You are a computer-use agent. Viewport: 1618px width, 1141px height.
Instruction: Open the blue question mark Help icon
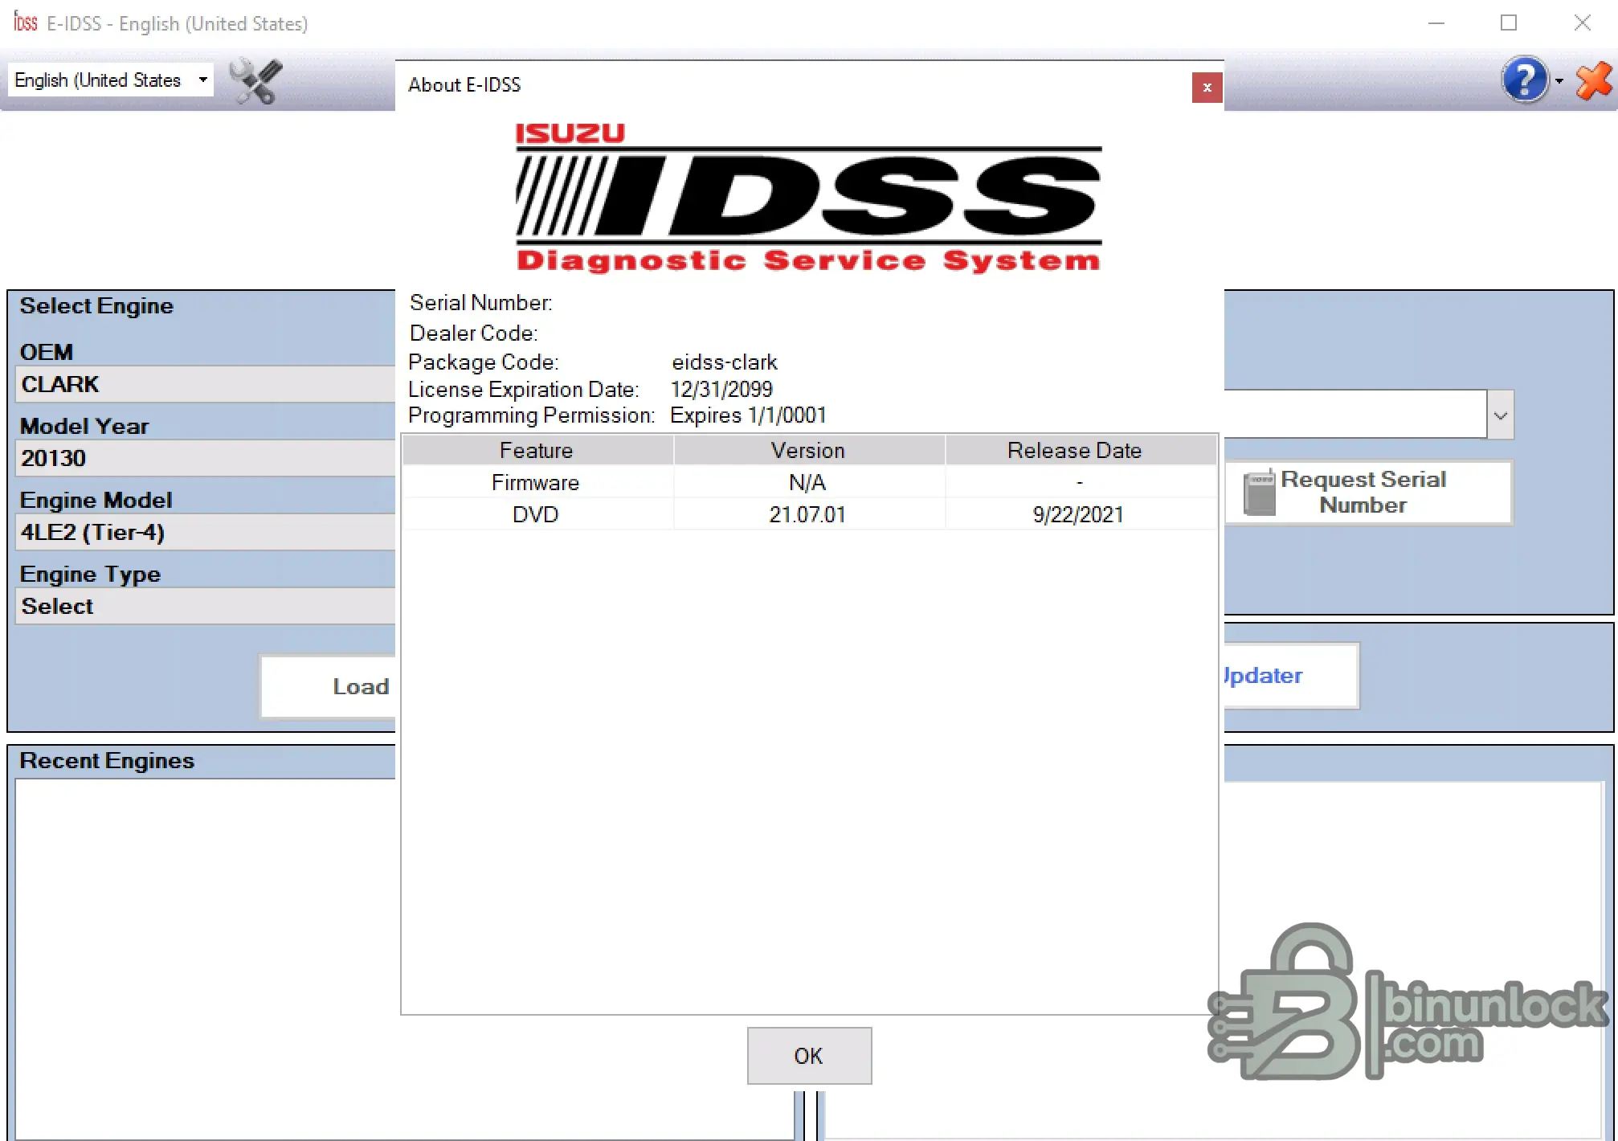tap(1524, 80)
